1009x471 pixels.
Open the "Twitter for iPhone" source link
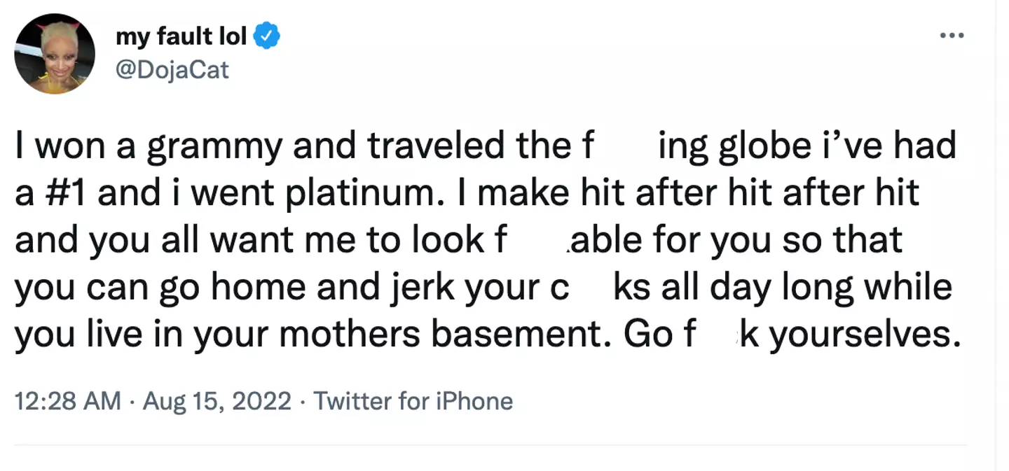pyautogui.click(x=413, y=401)
